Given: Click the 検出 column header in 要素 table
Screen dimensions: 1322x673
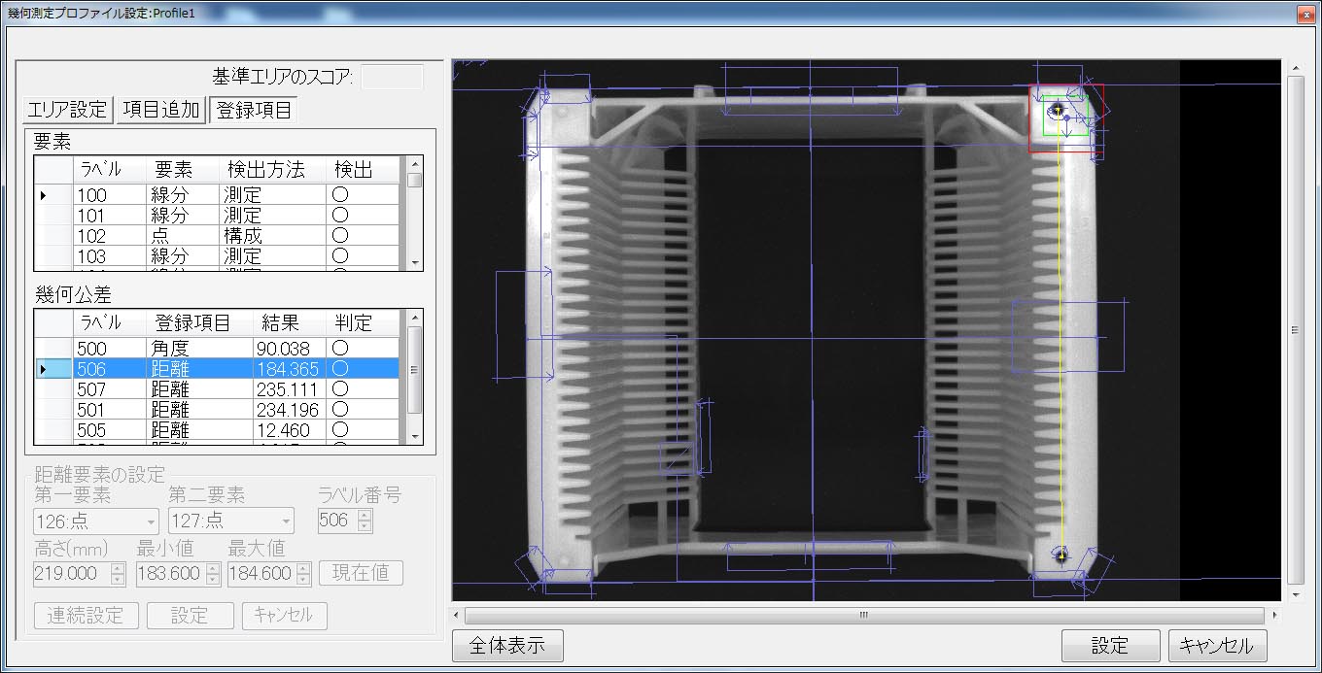Looking at the screenshot, I should click(x=364, y=170).
